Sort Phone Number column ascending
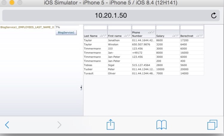This screenshot has height=136, width=224. [149, 32]
